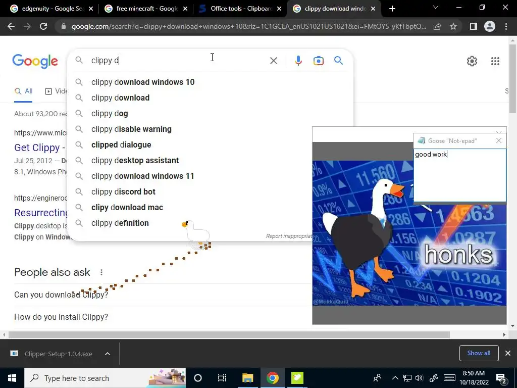Click the Goose Not-epad text area

click(x=459, y=175)
